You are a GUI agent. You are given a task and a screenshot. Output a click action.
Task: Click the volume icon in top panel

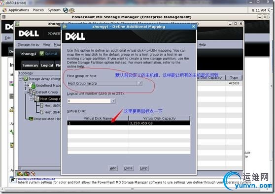click(269, 10)
